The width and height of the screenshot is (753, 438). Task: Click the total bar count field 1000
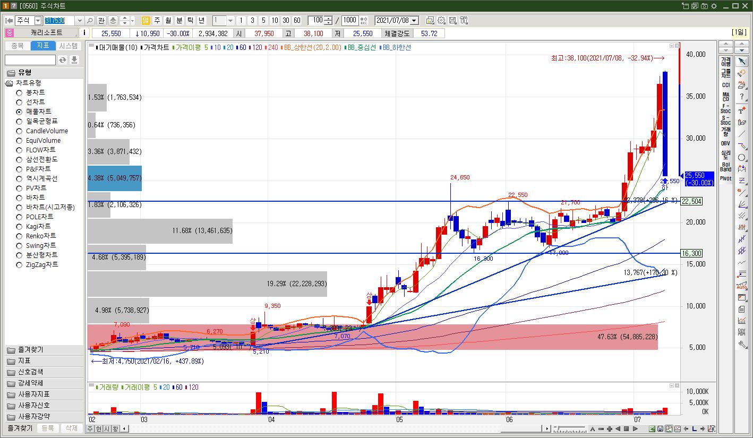coord(350,21)
